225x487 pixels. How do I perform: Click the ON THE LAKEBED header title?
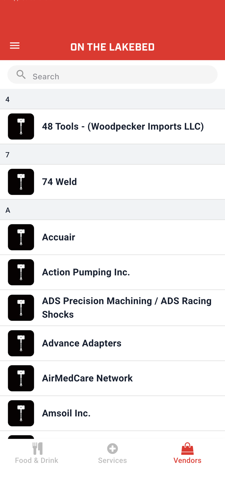click(x=113, y=47)
